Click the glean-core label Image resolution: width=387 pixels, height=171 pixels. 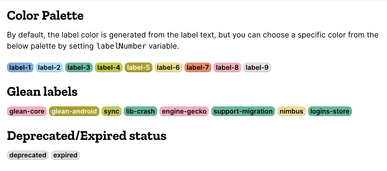(27, 111)
